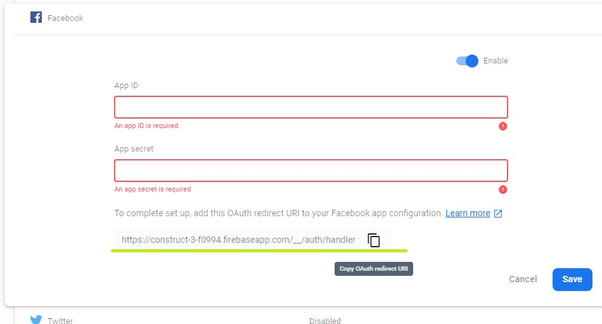Click the Enable label text
This screenshot has width=602, height=324.
(x=496, y=61)
